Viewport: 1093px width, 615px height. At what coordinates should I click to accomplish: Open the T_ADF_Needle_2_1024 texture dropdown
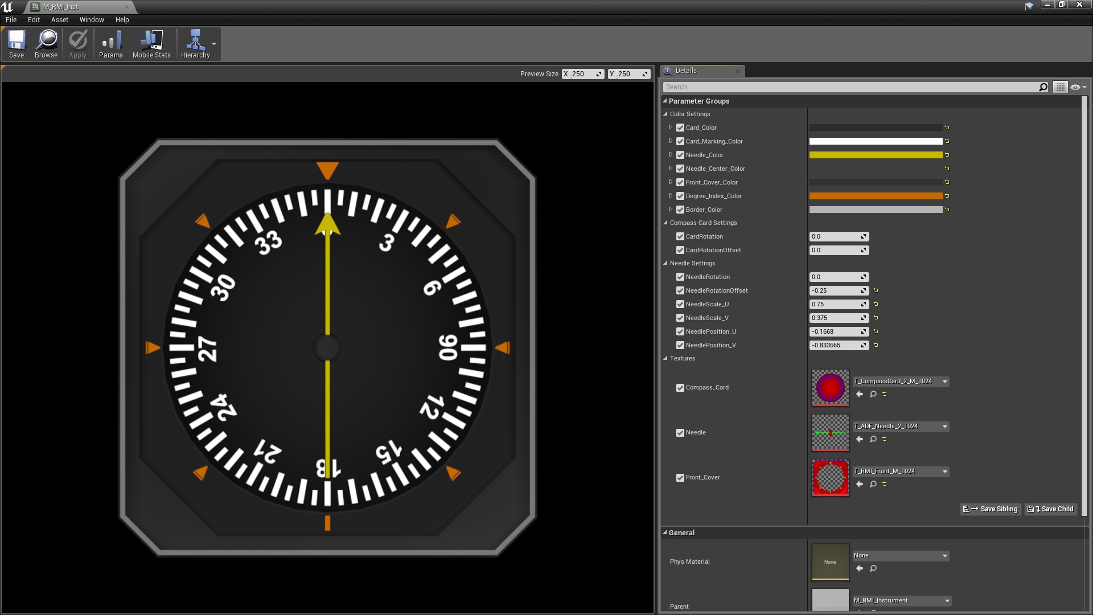944,426
